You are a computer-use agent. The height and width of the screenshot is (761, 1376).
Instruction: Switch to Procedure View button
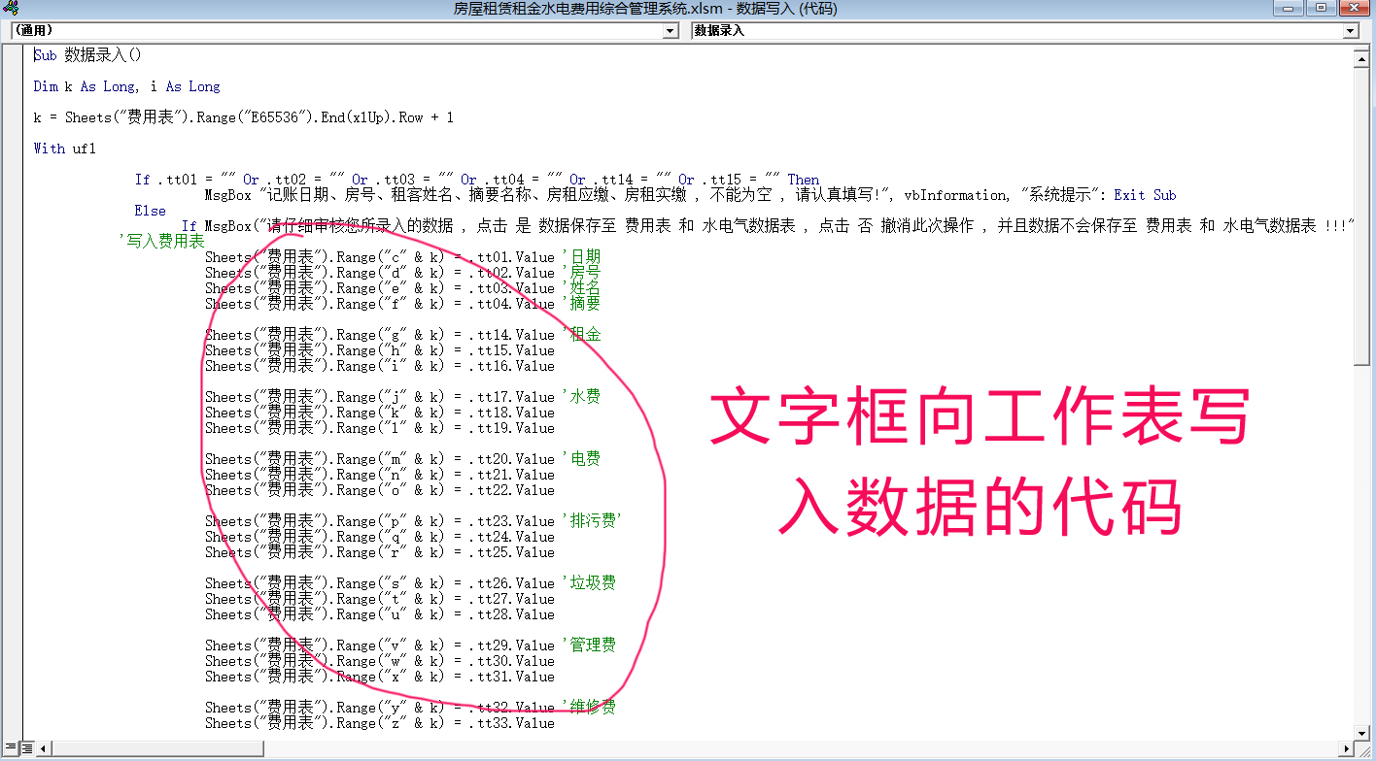[x=11, y=748]
